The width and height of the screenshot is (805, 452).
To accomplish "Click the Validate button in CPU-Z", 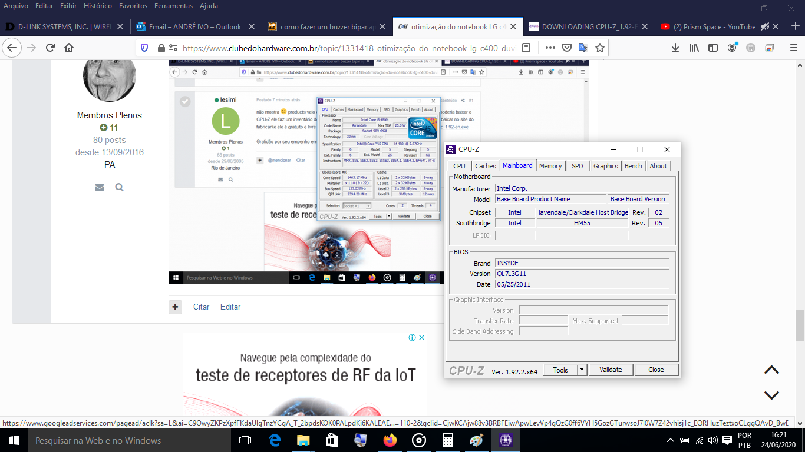I will pos(611,370).
